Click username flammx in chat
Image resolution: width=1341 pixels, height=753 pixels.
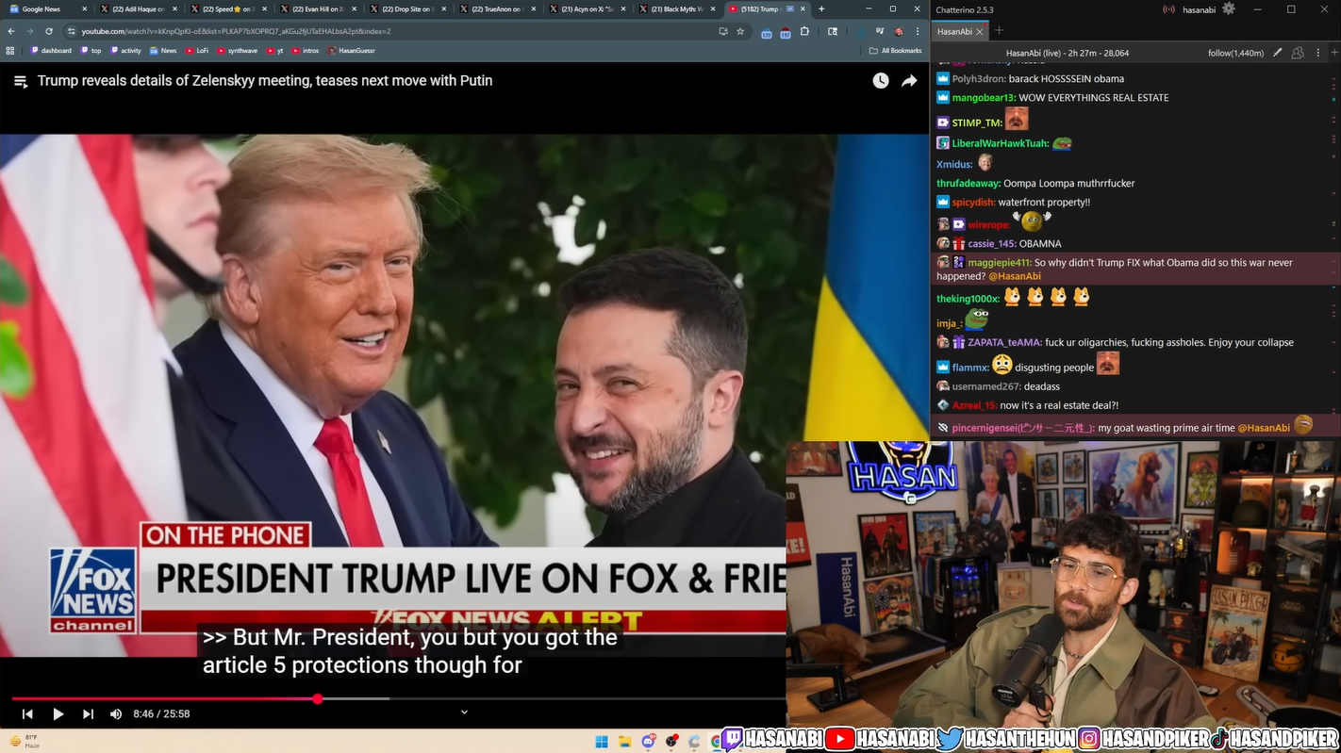click(970, 368)
